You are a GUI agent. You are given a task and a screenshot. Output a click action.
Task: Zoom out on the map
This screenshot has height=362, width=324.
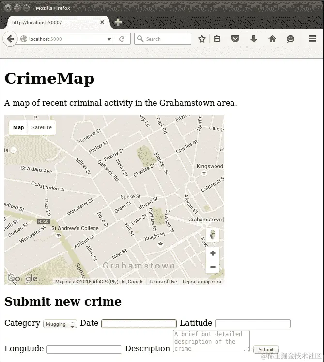213,267
